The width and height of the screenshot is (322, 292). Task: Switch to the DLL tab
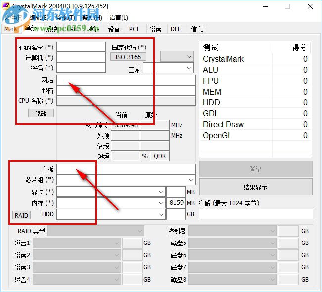click(x=176, y=29)
